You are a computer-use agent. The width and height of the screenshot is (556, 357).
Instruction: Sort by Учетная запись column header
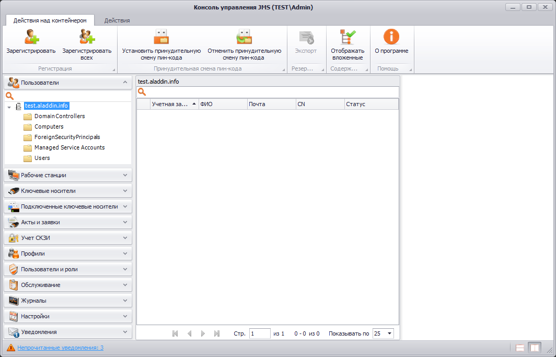tap(174, 104)
